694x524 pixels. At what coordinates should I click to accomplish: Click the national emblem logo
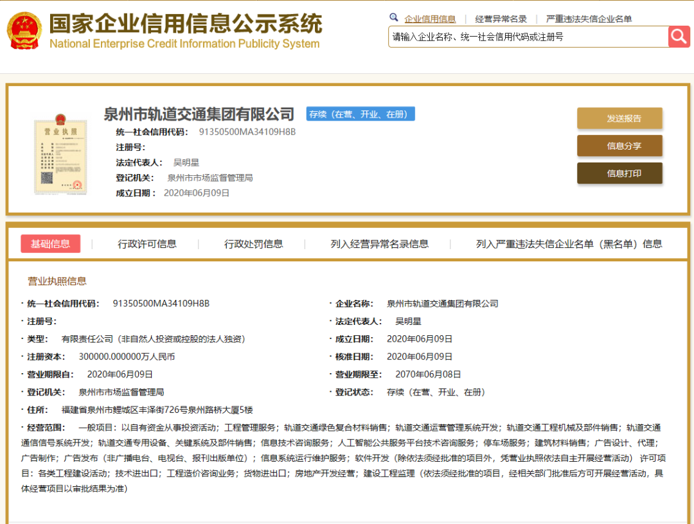(x=24, y=30)
